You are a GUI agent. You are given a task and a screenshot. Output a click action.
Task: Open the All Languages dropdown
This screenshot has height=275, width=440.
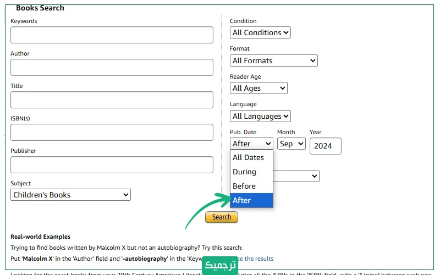[x=260, y=116]
